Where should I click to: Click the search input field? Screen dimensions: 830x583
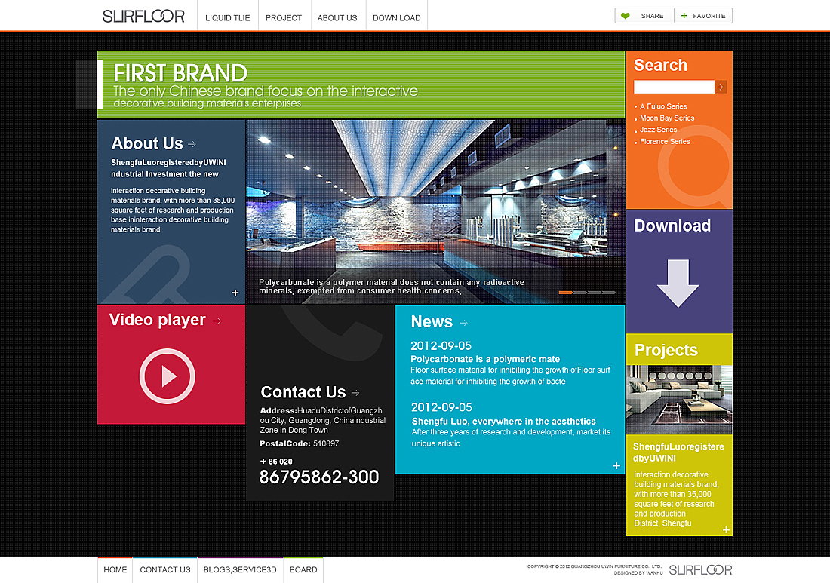pos(674,87)
